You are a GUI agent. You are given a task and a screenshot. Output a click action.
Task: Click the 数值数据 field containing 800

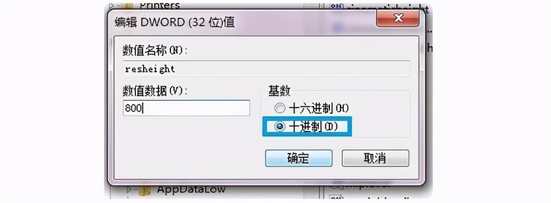coord(186,108)
